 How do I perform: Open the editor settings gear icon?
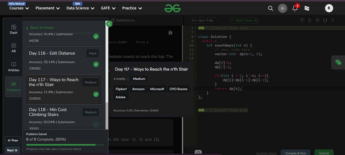317,20
